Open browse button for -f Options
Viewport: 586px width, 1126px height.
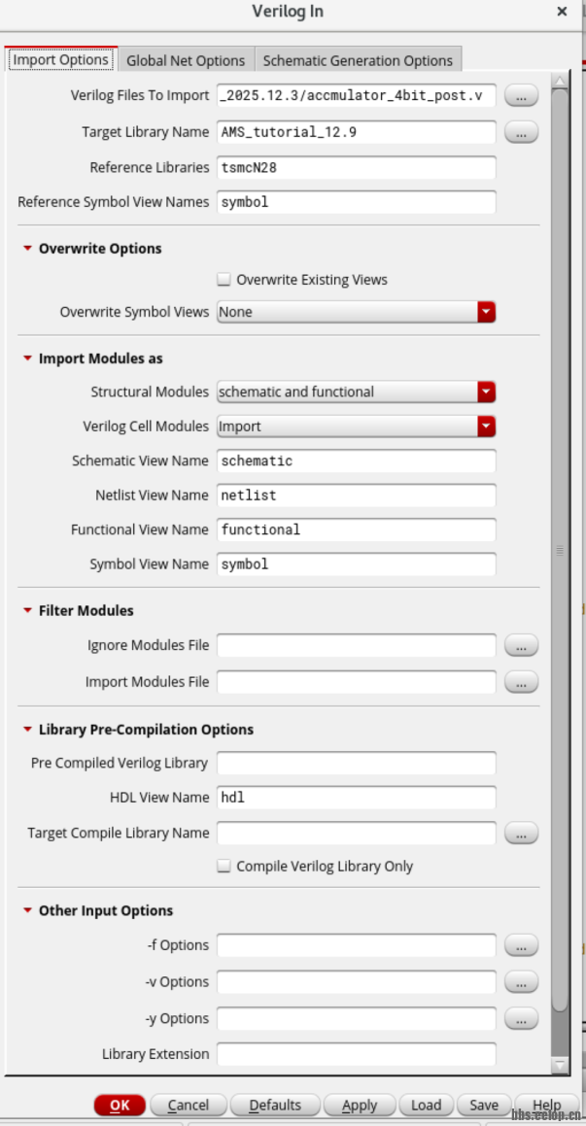pyautogui.click(x=522, y=945)
